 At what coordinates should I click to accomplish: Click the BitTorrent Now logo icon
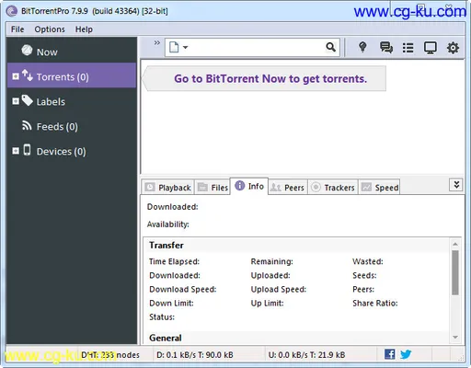[x=27, y=50]
